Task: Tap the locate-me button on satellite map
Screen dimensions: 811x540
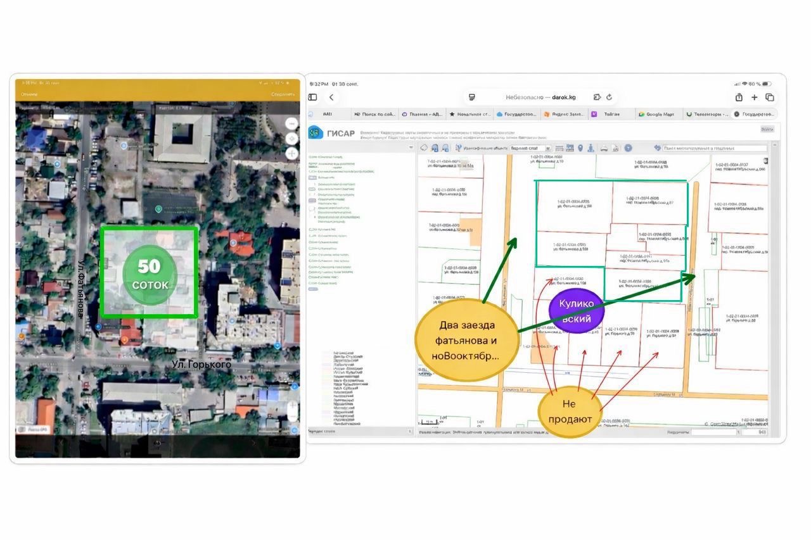Action: pyautogui.click(x=291, y=138)
